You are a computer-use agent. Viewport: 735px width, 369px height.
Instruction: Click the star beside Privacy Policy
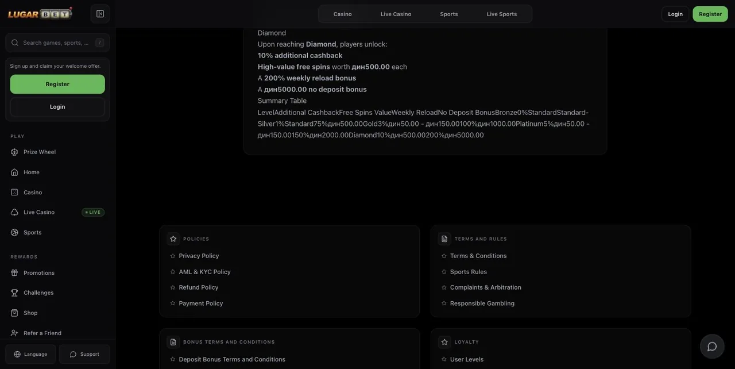pos(173,256)
